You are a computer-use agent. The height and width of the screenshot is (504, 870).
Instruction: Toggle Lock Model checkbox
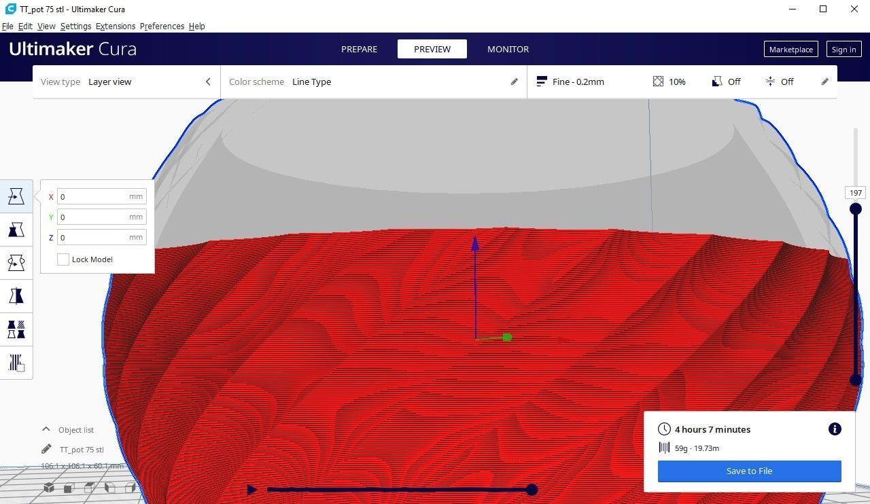(x=63, y=259)
